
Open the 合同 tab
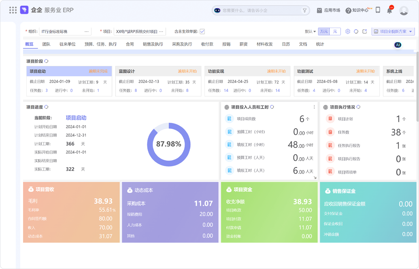pos(130,44)
